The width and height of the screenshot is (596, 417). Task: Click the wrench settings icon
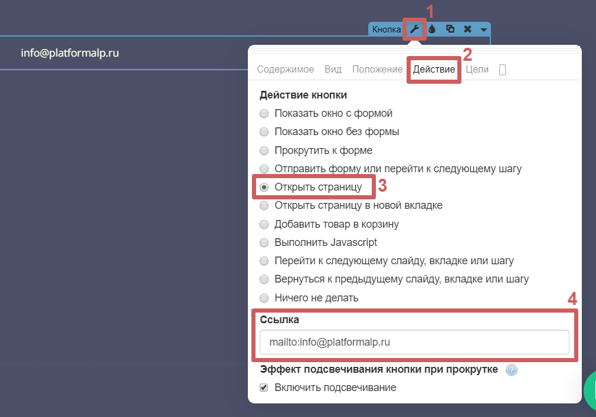pyautogui.click(x=415, y=29)
